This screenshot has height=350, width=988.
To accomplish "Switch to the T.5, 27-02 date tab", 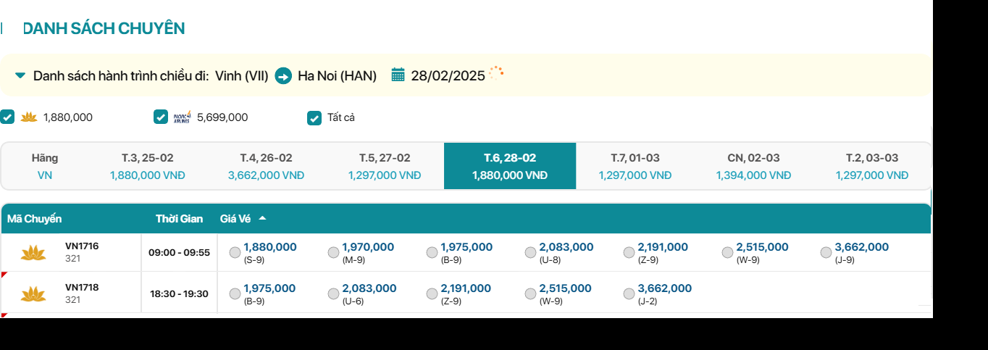I will pos(385,166).
